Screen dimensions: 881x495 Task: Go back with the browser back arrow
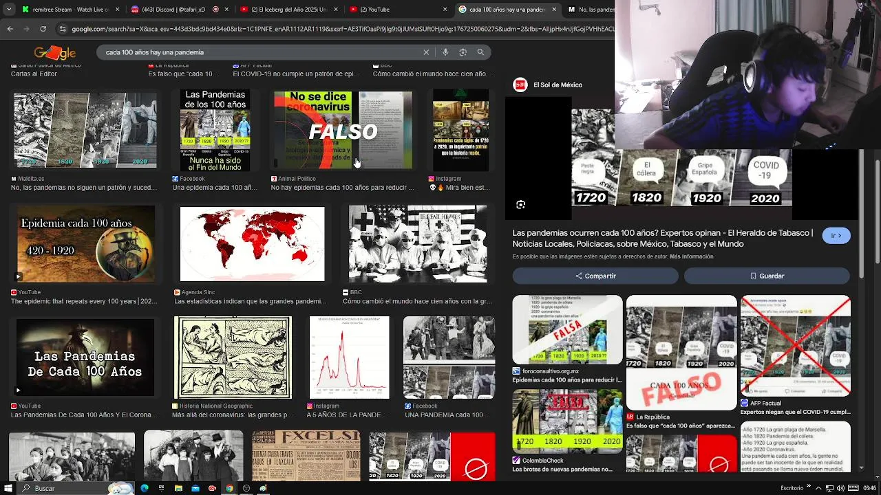10,29
